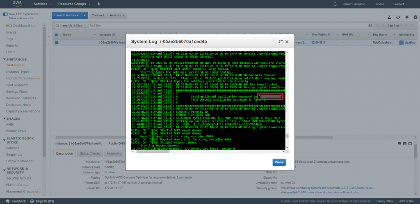420x204 pixels.
Task: Open Volumes in sidebar
Action: (x=13, y=148)
